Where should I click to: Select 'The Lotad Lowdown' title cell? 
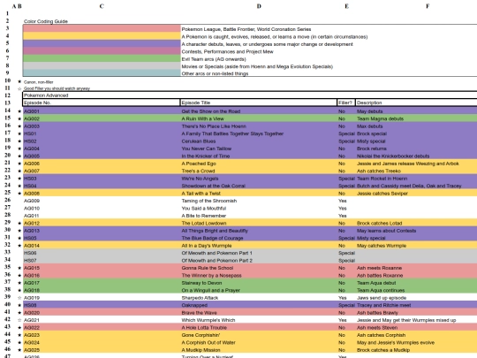259,223
